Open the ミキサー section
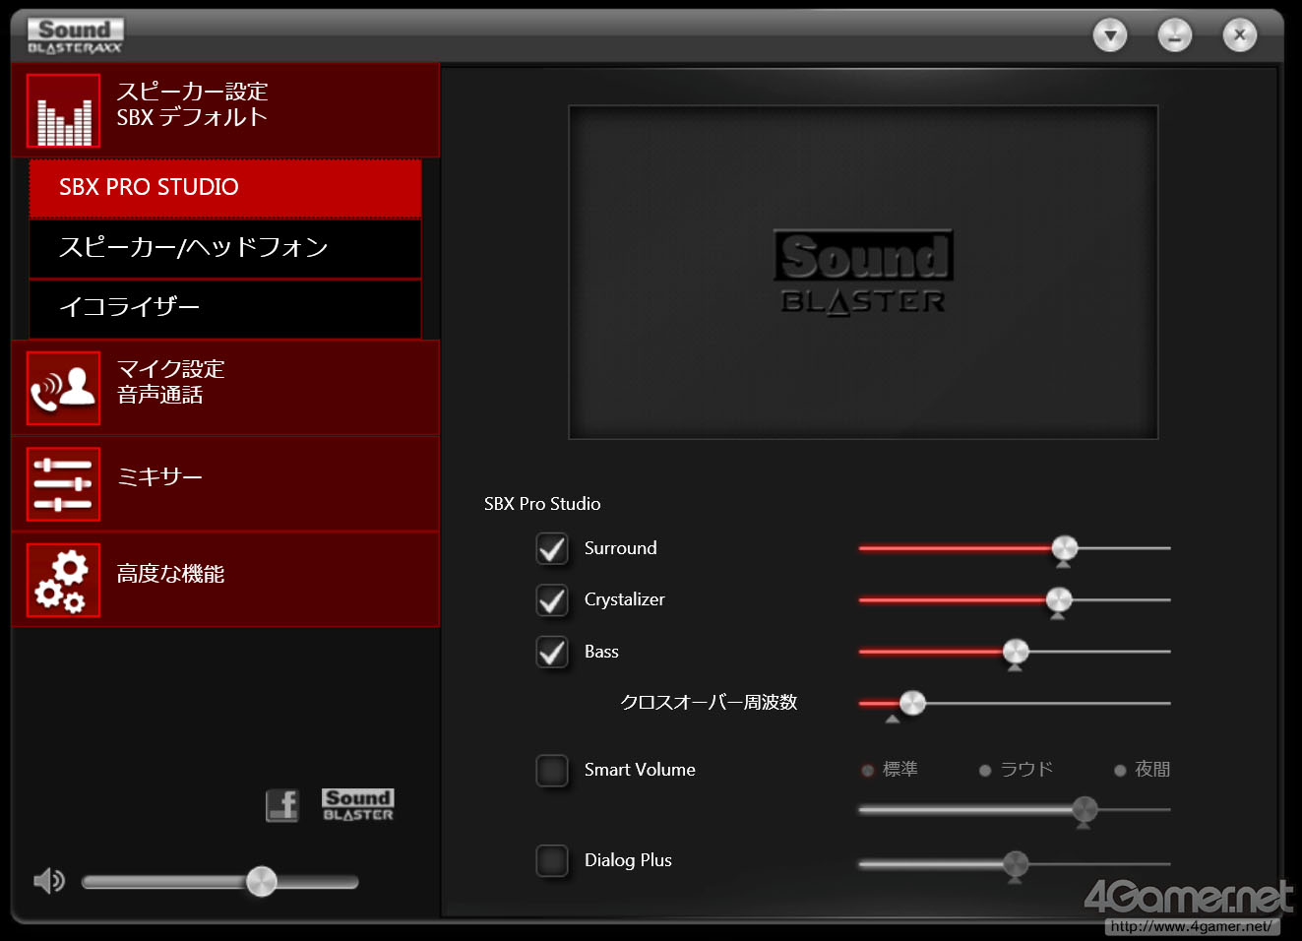 [x=225, y=484]
